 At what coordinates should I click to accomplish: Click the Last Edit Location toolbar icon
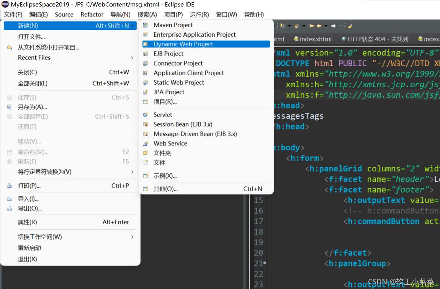[x=311, y=26]
